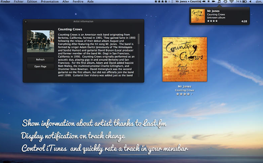263x163 pixels.
Task: Skip to previous track in menubar
Action: coord(204,1)
